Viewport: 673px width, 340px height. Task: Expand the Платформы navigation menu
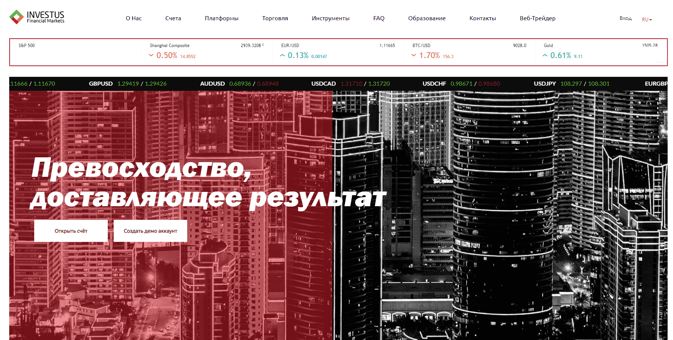point(221,18)
